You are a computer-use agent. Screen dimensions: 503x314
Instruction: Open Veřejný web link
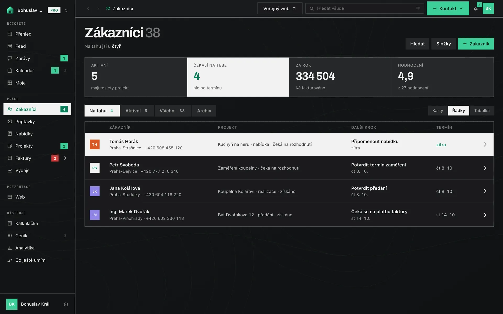[x=280, y=9]
